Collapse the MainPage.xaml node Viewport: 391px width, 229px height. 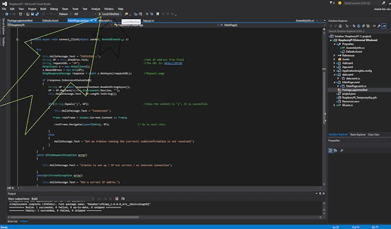335,82
